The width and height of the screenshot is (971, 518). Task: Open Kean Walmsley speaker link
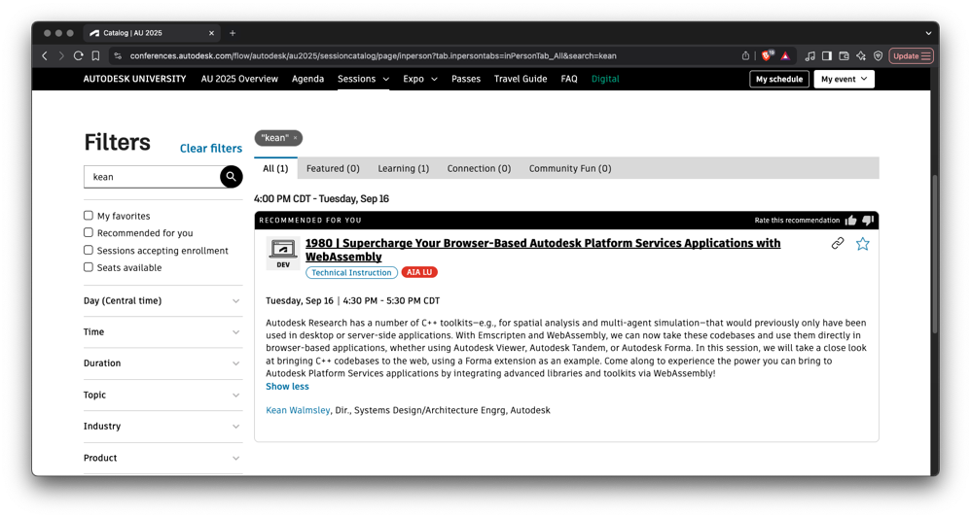coord(298,410)
